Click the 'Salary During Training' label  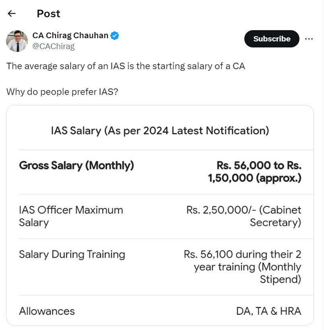pos(72,254)
